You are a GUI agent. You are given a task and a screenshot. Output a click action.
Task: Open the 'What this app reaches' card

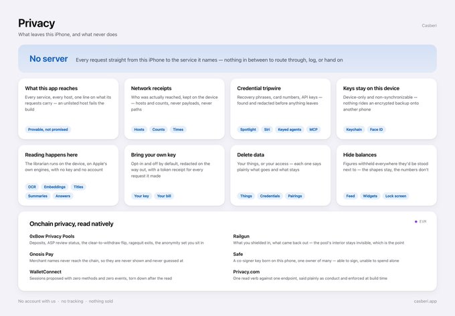pos(68,109)
